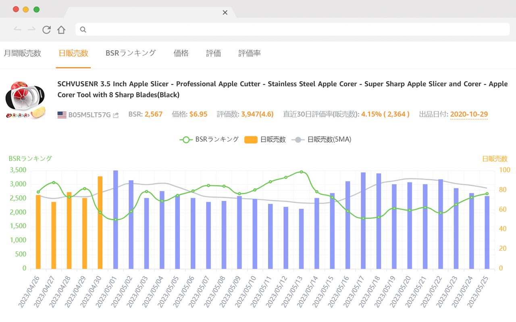Click the review count 3,947(4.6)
The width and height of the screenshot is (516, 322).
click(257, 114)
